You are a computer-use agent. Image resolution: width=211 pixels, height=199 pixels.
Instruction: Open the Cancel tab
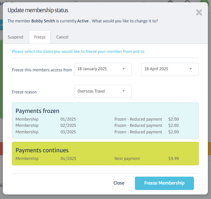coord(62,37)
